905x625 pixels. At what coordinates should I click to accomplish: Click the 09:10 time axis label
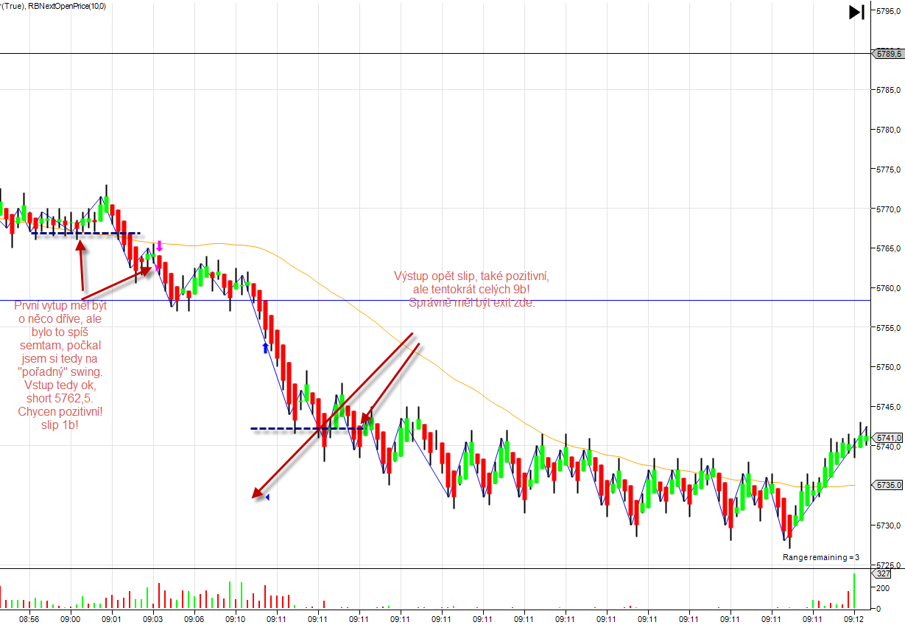[236, 618]
